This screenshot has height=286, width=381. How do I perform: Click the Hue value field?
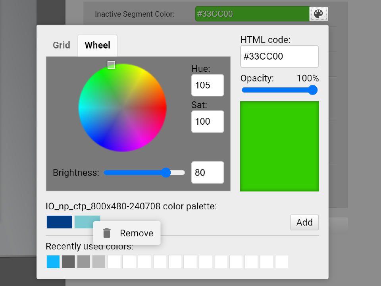coord(207,85)
